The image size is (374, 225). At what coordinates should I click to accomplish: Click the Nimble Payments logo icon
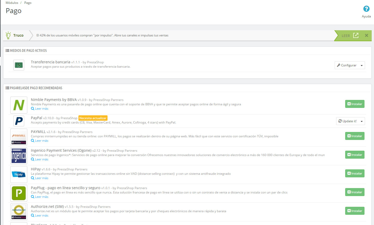(x=19, y=105)
